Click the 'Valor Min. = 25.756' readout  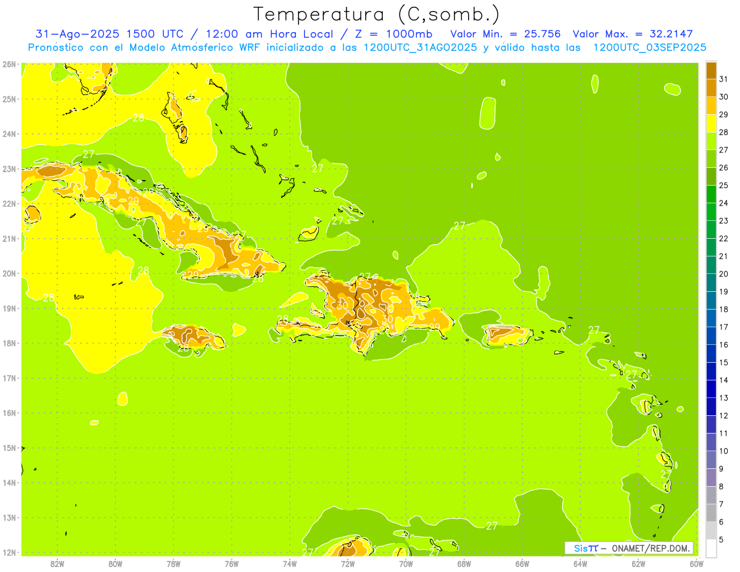[x=506, y=33]
